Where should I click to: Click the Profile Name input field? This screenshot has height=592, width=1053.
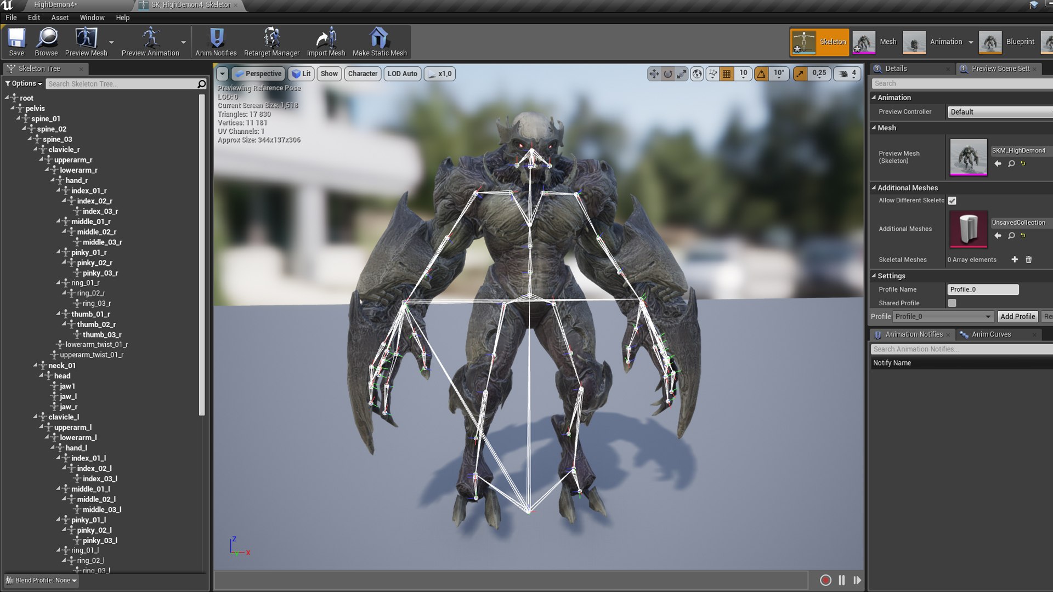point(983,289)
